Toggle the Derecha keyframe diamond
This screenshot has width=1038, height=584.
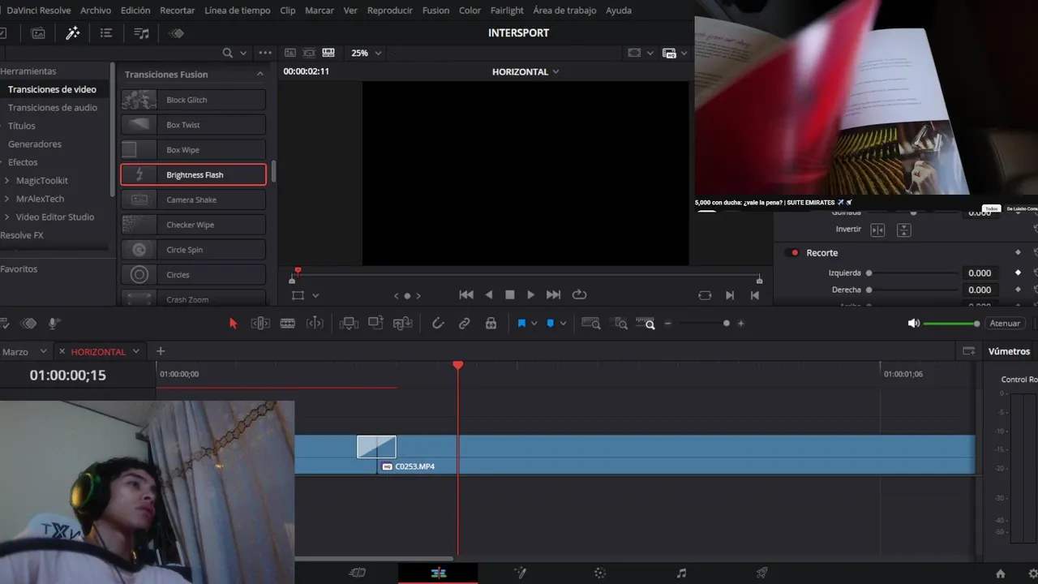pyautogui.click(x=1019, y=290)
